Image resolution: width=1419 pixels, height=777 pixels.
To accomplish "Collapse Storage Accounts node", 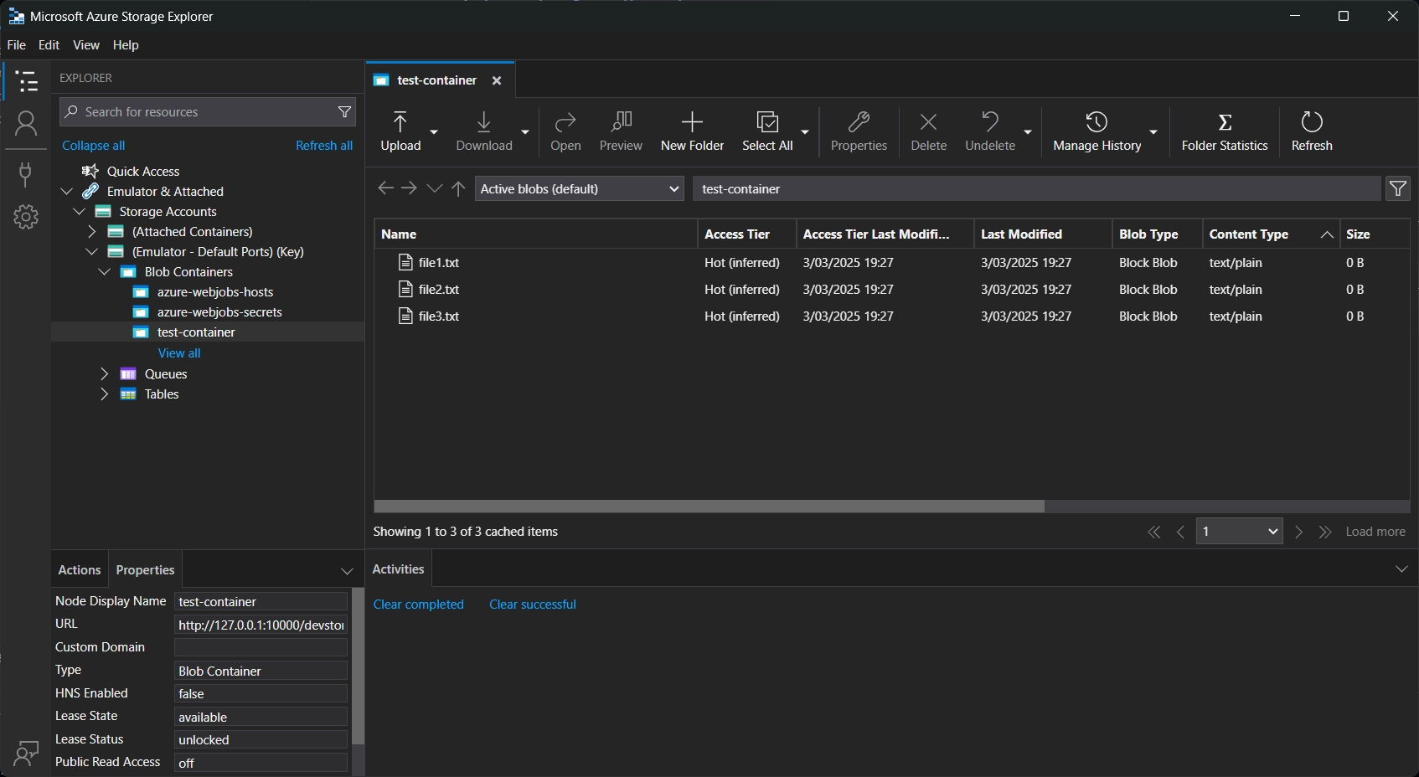I will tap(80, 212).
